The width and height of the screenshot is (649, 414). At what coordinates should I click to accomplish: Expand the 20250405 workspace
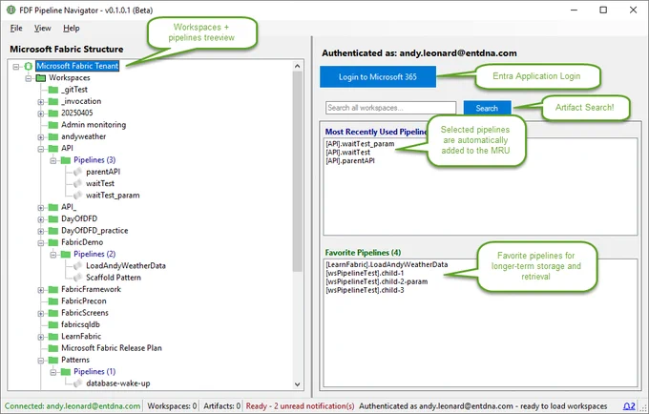(40, 114)
